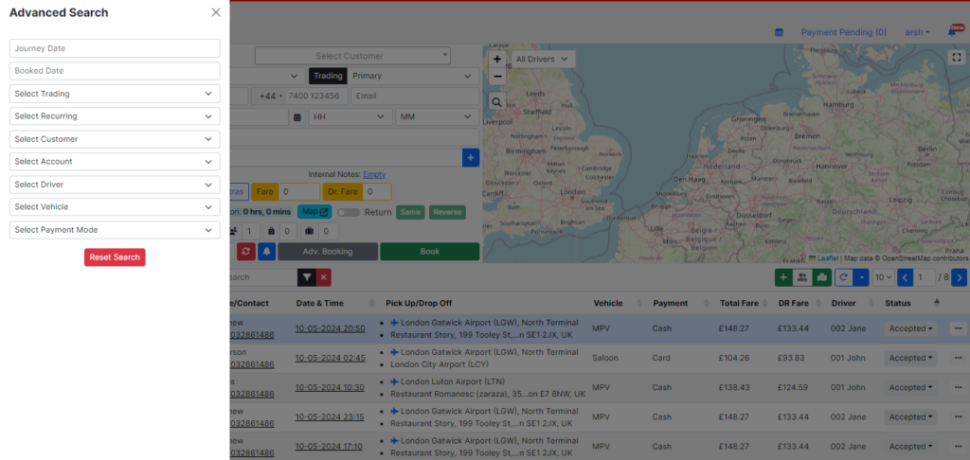Click the blue up-caret button next to reload

pyautogui.click(x=861, y=277)
